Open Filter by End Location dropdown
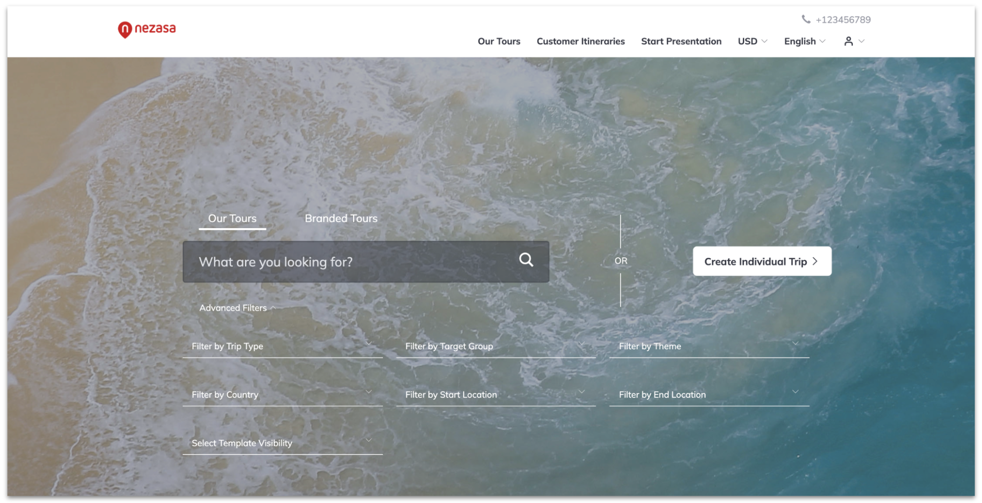This screenshot has width=982, height=503. pos(709,395)
